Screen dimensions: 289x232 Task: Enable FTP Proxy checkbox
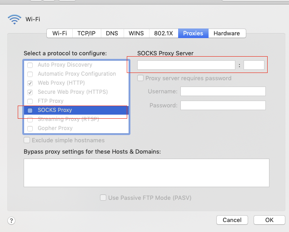pyautogui.click(x=30, y=101)
